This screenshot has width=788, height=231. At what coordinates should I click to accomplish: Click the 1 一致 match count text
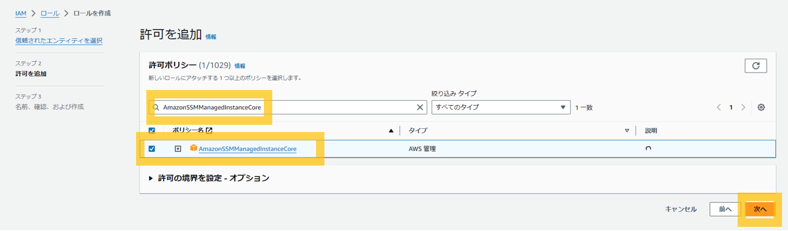pyautogui.click(x=584, y=107)
